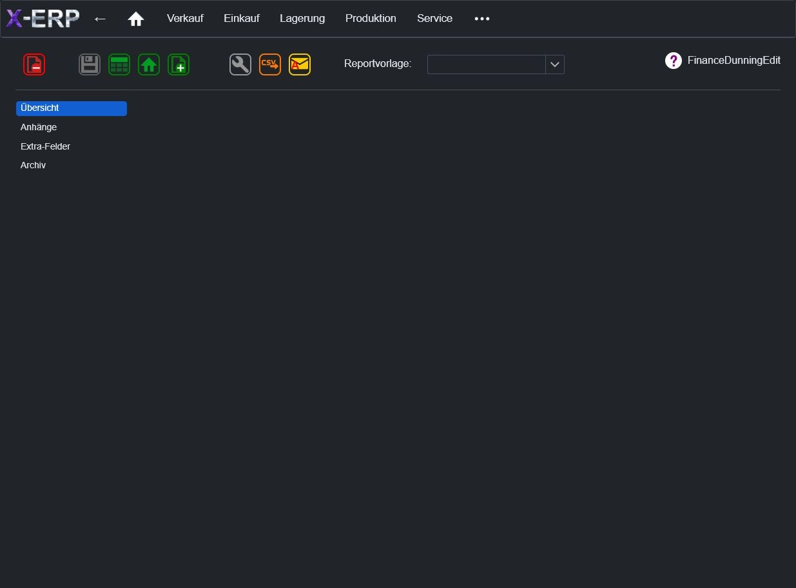The height and width of the screenshot is (588, 796).
Task: Select the Übersicht sidebar tab
Action: 72,108
